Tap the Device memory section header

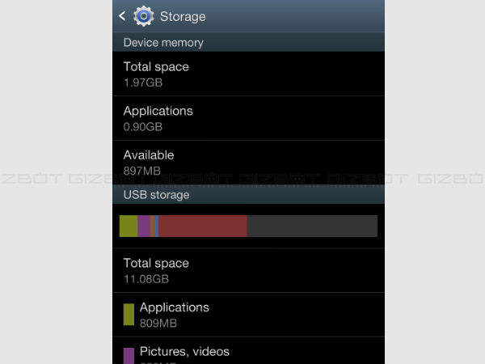[249, 42]
